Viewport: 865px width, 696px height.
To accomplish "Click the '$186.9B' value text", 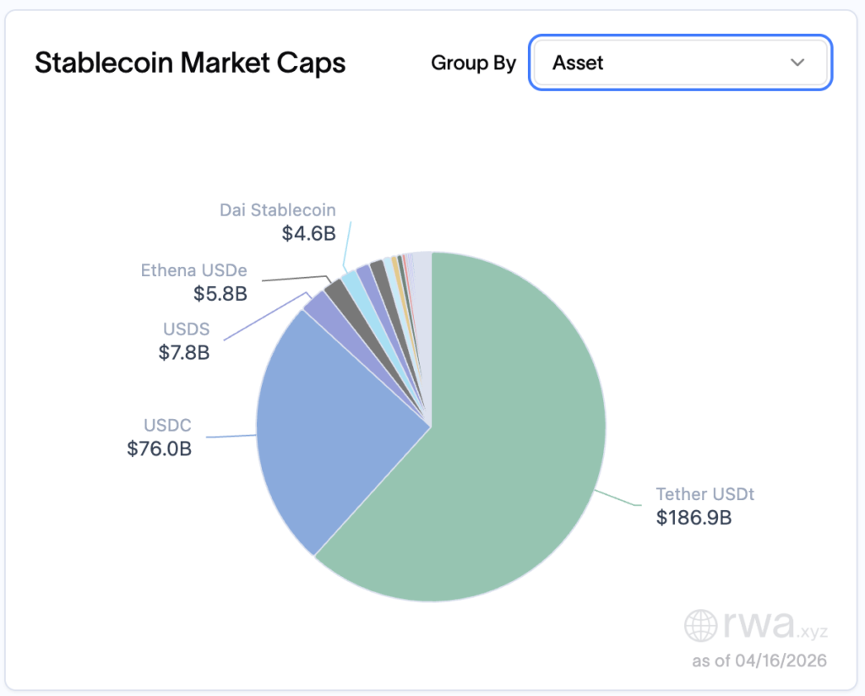I will click(695, 518).
